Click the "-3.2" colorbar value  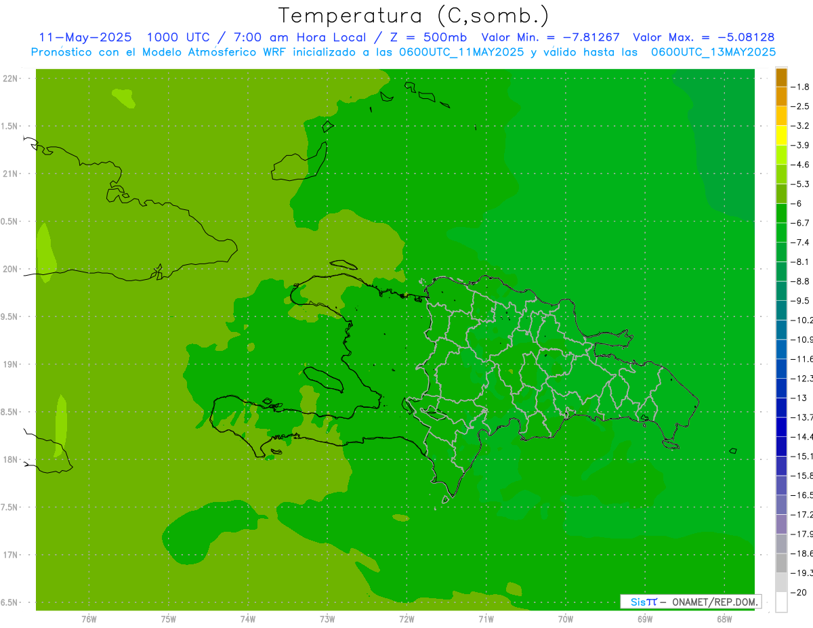[x=800, y=126]
